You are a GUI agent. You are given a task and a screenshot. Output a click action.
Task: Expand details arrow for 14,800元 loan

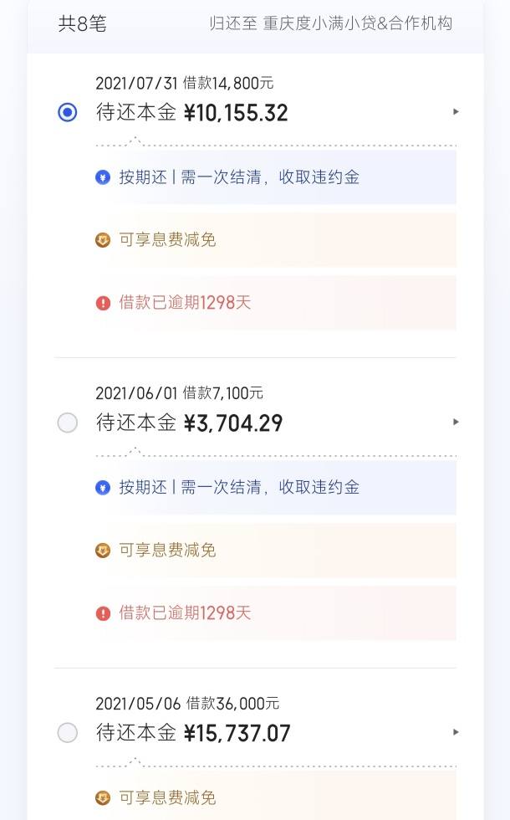[456, 111]
